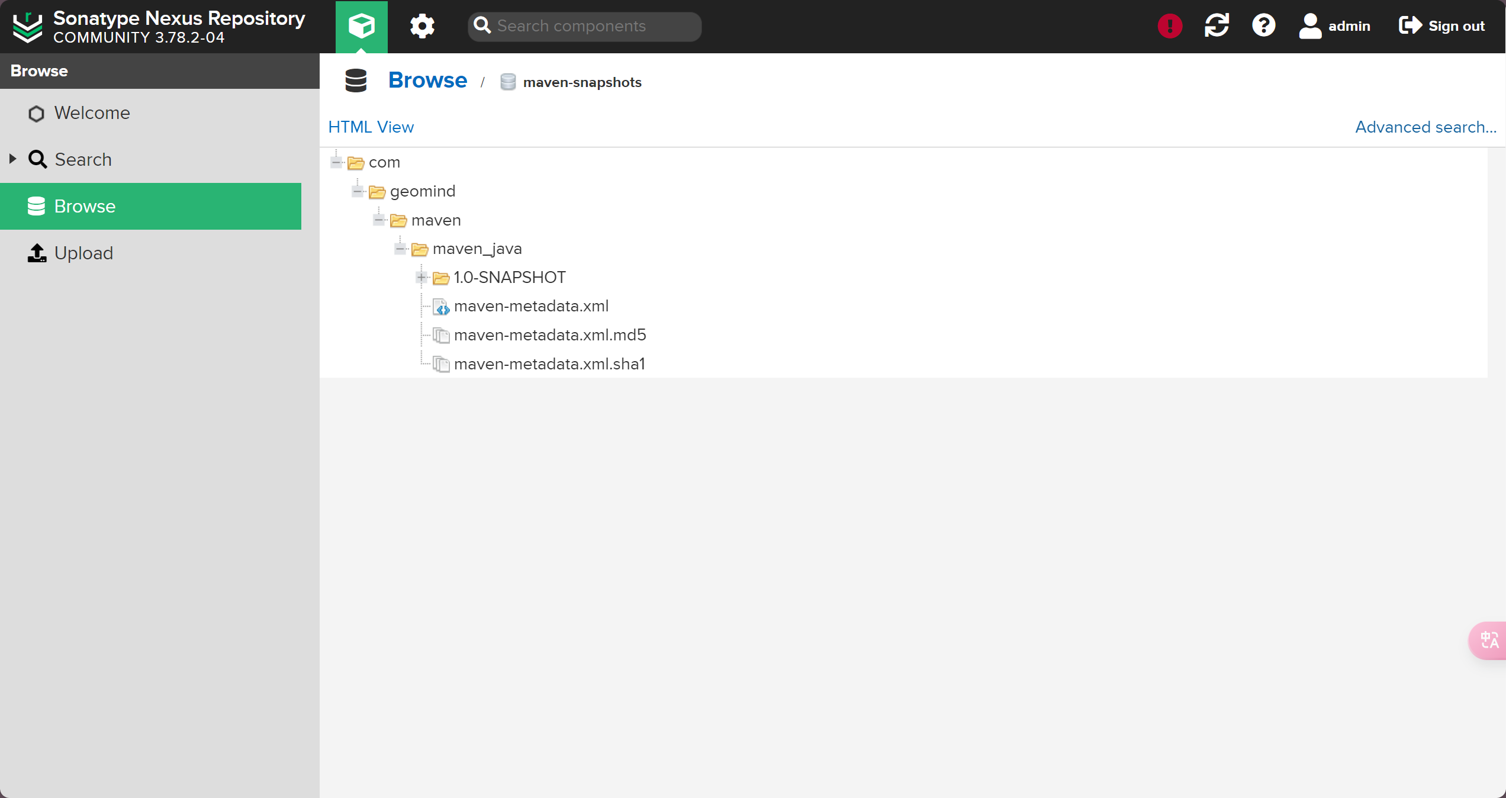
Task: Click the maven folder icon
Action: tap(398, 221)
